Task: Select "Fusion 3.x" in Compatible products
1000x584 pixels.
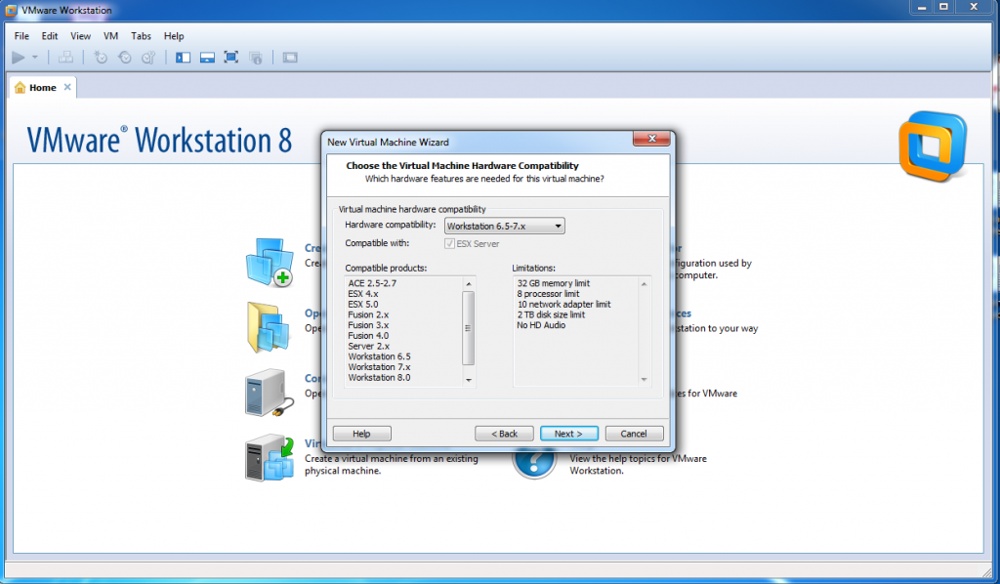Action: (368, 325)
